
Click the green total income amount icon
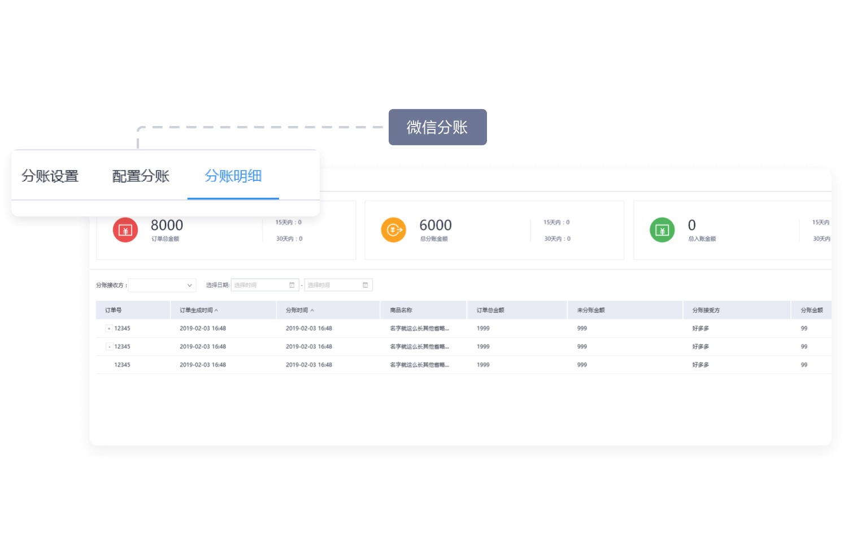click(x=662, y=230)
